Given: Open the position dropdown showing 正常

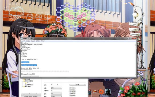Looking at the screenshot, I should [56, 88].
